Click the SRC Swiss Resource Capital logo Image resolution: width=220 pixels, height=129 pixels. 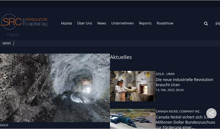[24, 22]
